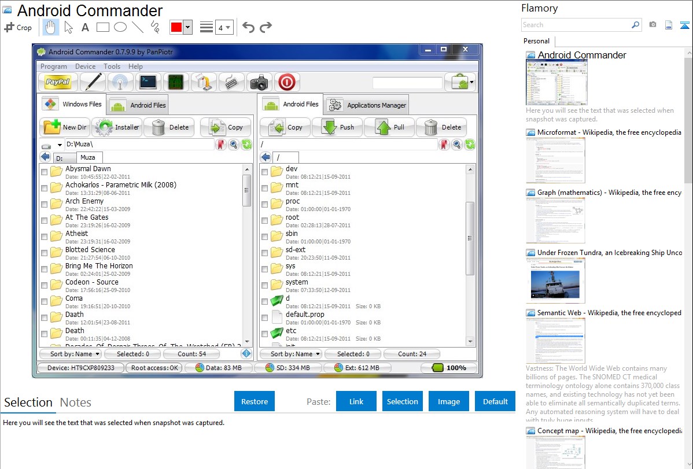
Task: Open the Tools menu
Action: click(x=112, y=67)
